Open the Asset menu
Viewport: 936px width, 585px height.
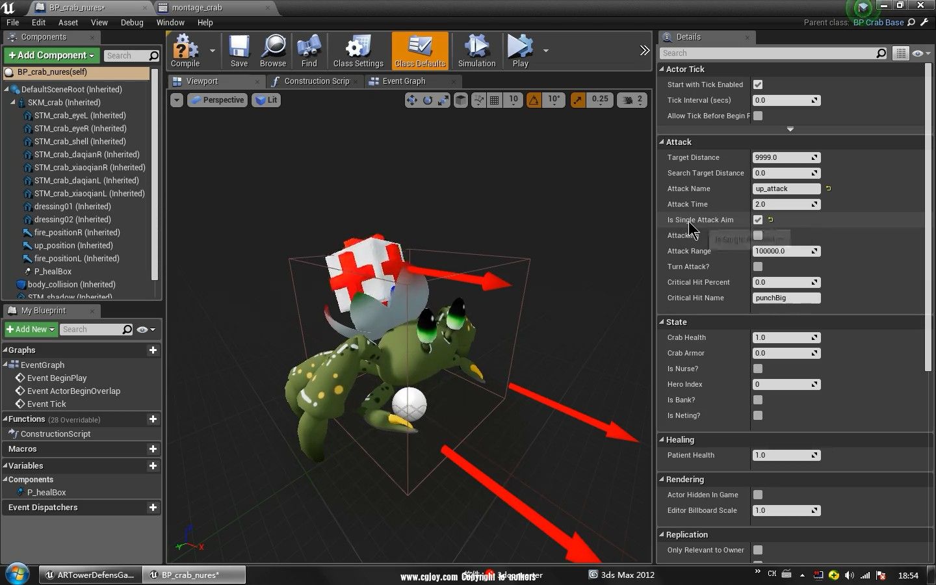(x=68, y=22)
